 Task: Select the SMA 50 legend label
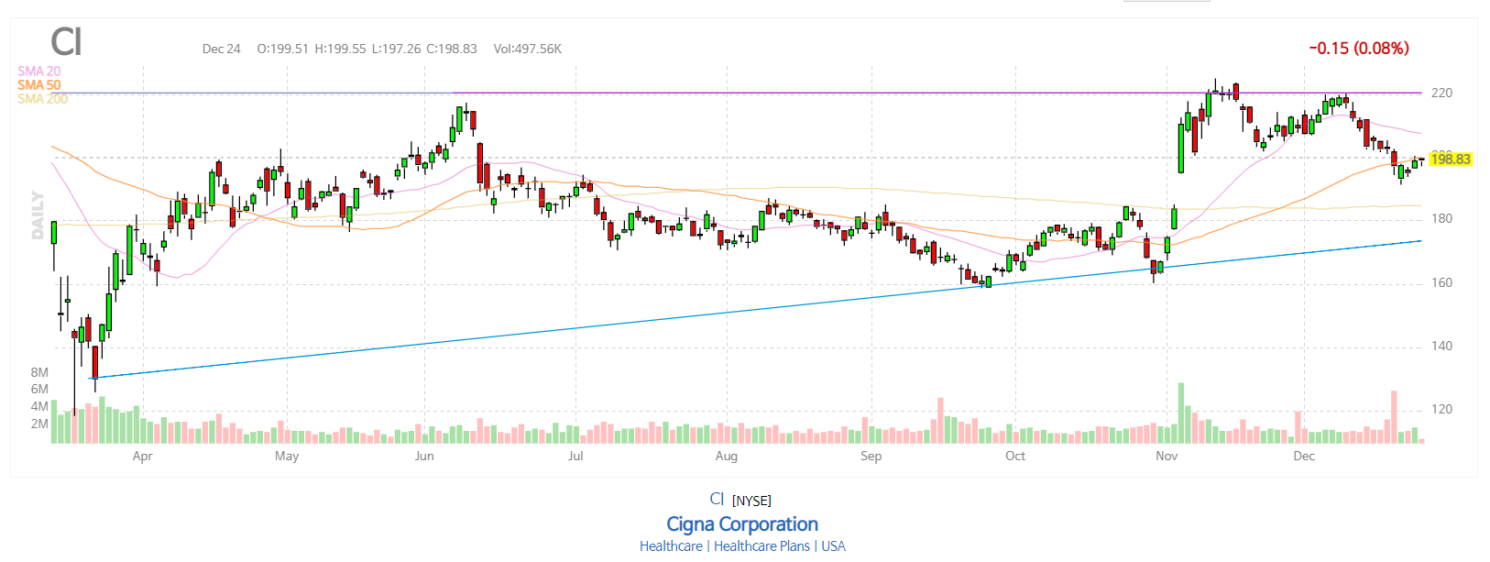coord(39,84)
